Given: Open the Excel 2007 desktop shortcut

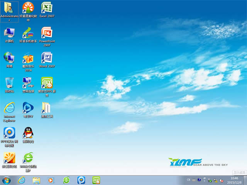Looking at the screenshot, I should 46,8.
